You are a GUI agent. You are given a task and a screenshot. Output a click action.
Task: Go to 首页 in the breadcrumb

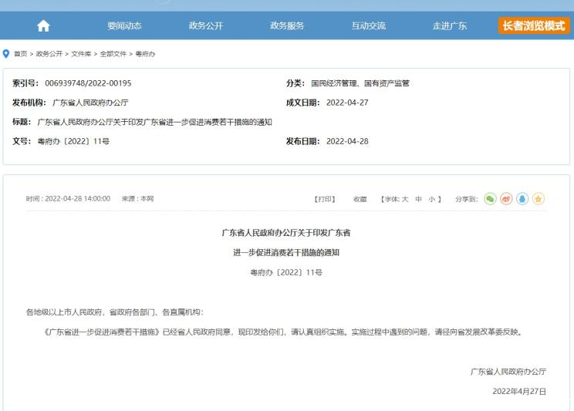pyautogui.click(x=20, y=52)
